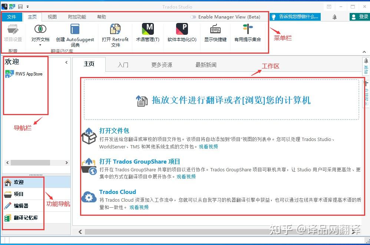Open the 文件 menu
Viewport: 370px width, 245px height.
click(12, 17)
